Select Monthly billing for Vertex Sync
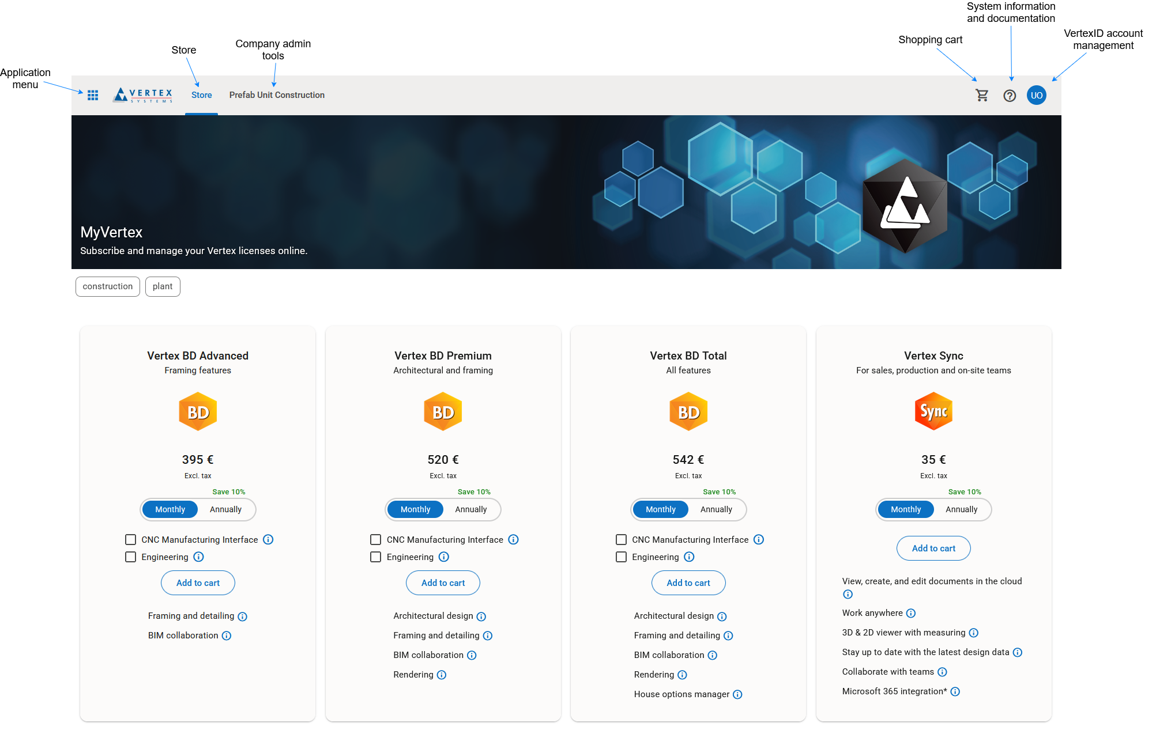Image resolution: width=1156 pixels, height=730 pixels. pyautogui.click(x=906, y=510)
